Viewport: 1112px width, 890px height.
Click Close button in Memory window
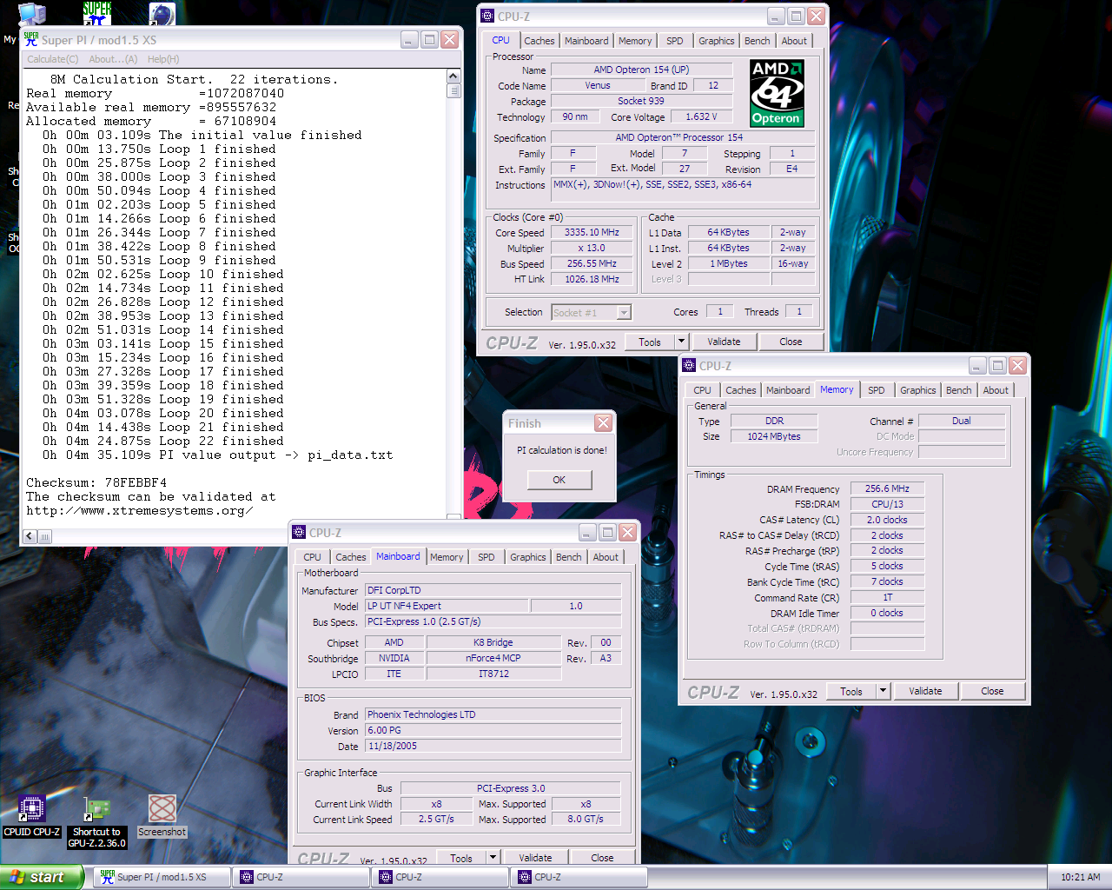click(992, 692)
